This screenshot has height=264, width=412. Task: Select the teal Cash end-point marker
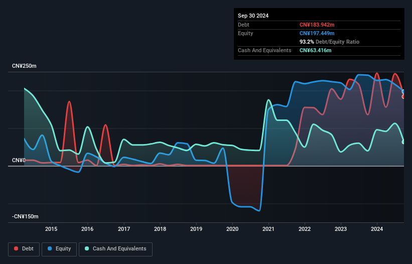pos(403,142)
